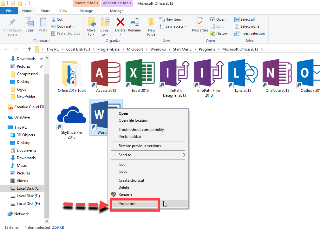Click the Select all button

point(245,19)
